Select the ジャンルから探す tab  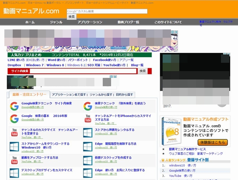pyautogui.click(x=101, y=95)
